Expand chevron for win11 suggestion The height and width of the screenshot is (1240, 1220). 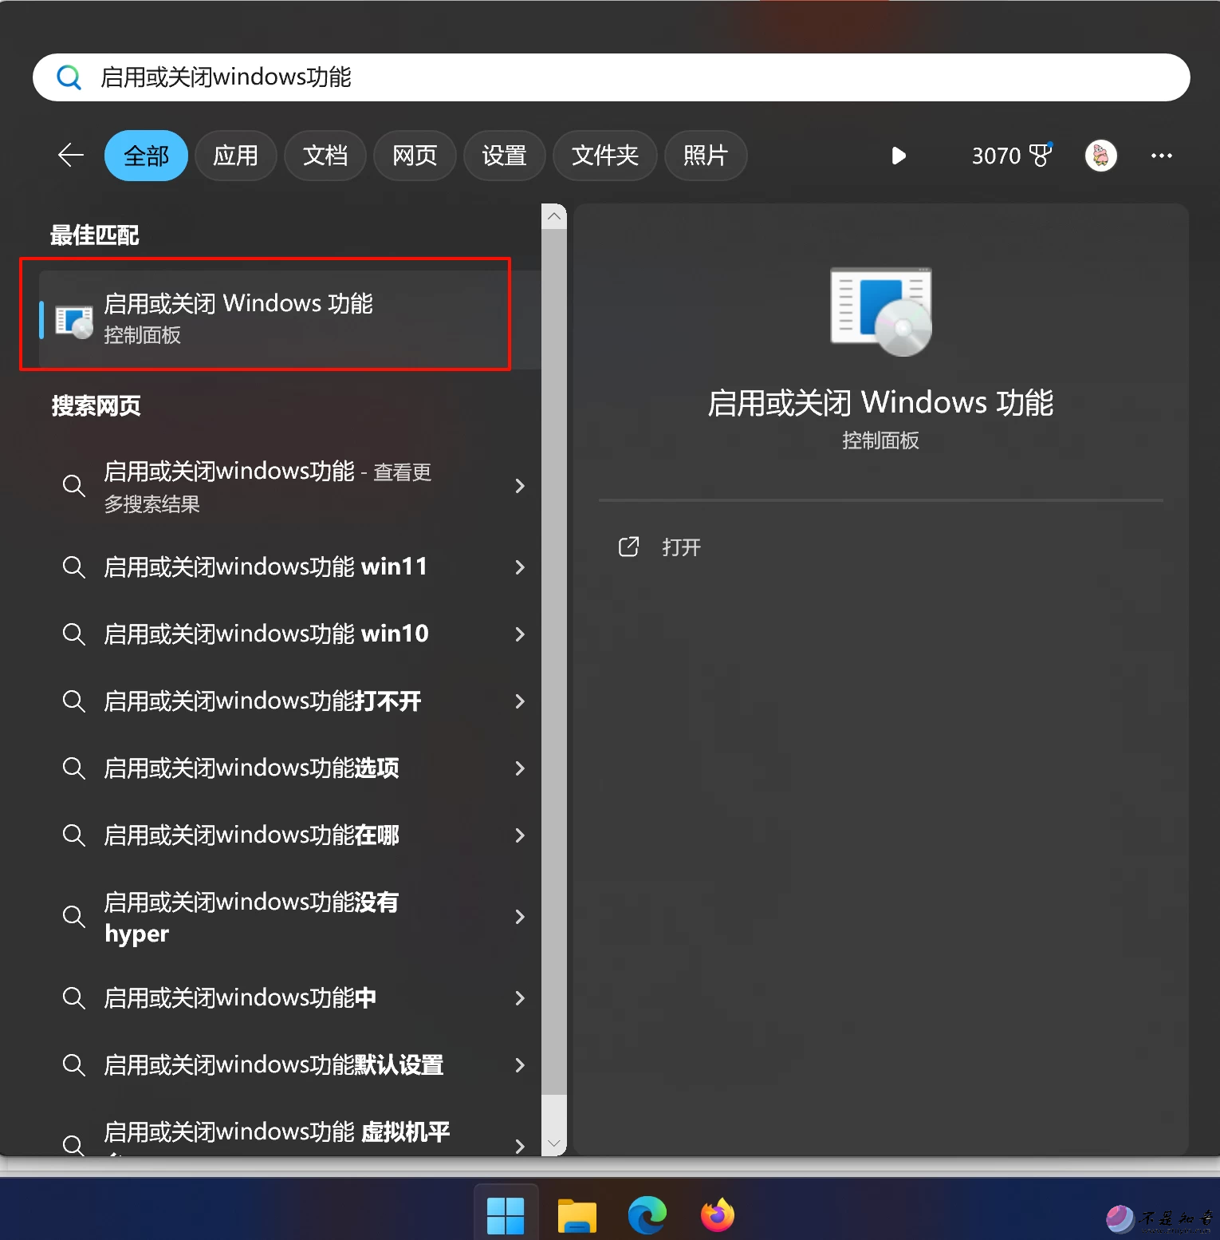(x=520, y=567)
